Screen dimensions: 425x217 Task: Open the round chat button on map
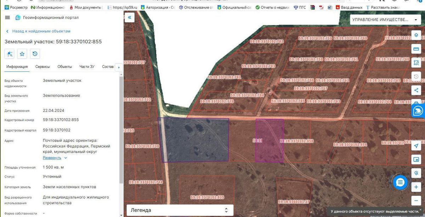coord(400,182)
